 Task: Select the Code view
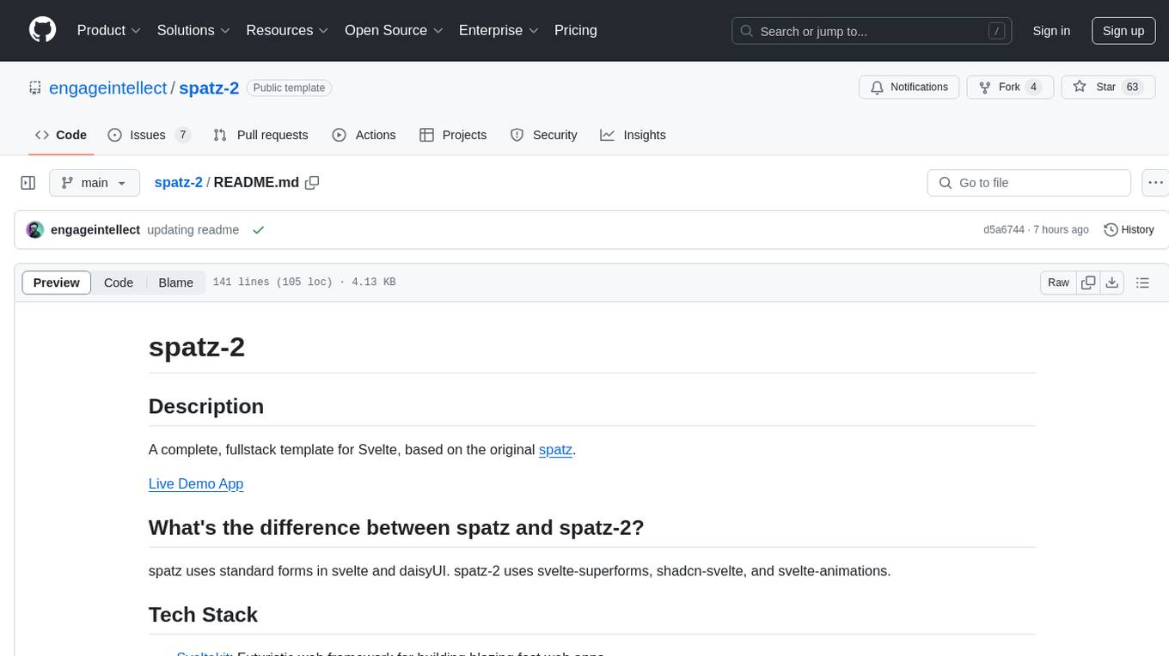tap(119, 282)
